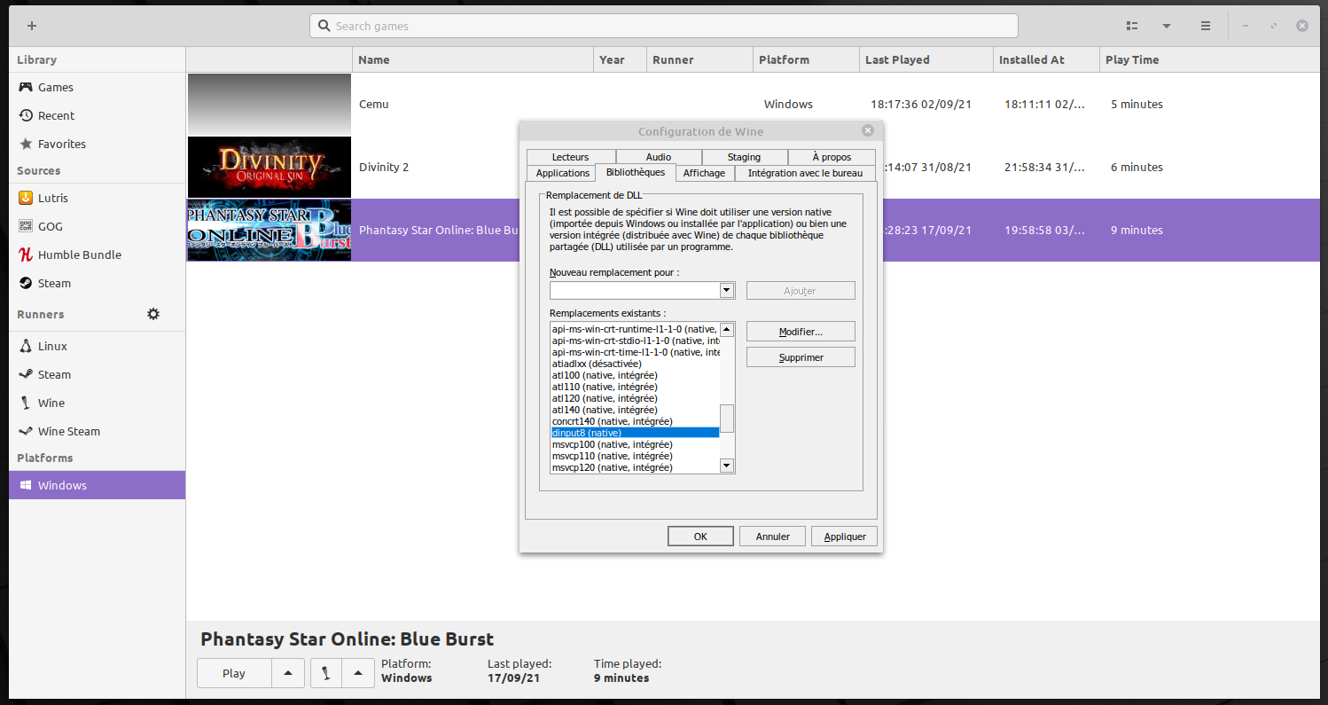Switch to the À propos tab

(832, 157)
